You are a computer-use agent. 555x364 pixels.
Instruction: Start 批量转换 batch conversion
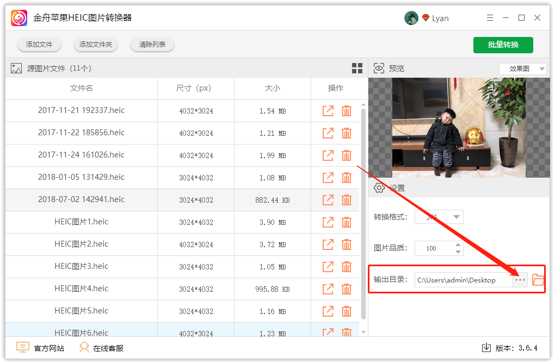tap(503, 45)
